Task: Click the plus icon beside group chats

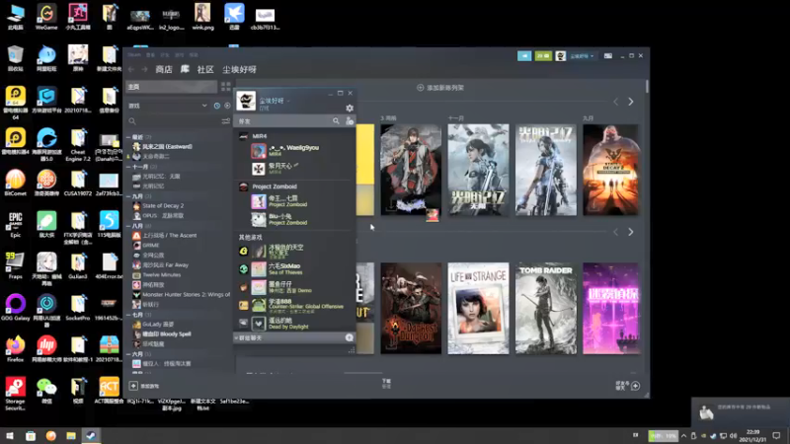Action: point(350,337)
